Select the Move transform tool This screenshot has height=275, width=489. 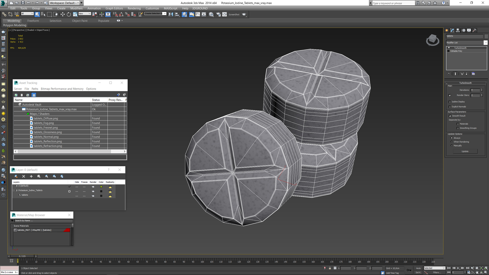click(62, 15)
